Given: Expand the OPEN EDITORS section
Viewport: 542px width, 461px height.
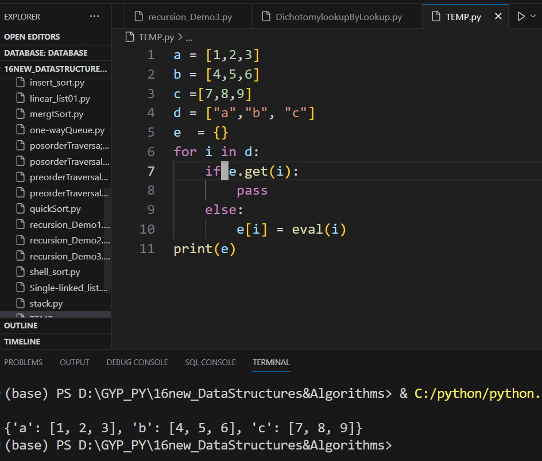Looking at the screenshot, I should 32,37.
